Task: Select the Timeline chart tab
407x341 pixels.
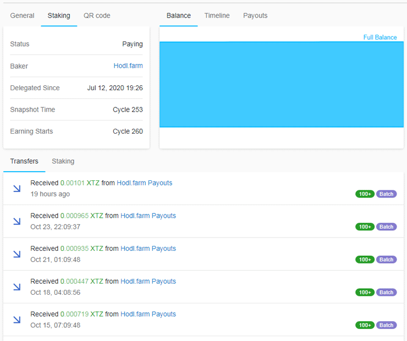Action: (x=217, y=15)
